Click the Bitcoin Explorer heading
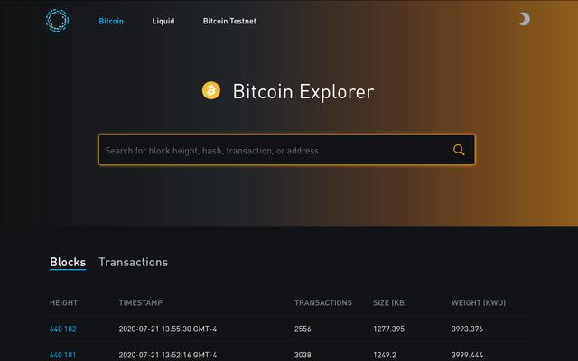Image resolution: width=578 pixels, height=361 pixels. [x=303, y=91]
